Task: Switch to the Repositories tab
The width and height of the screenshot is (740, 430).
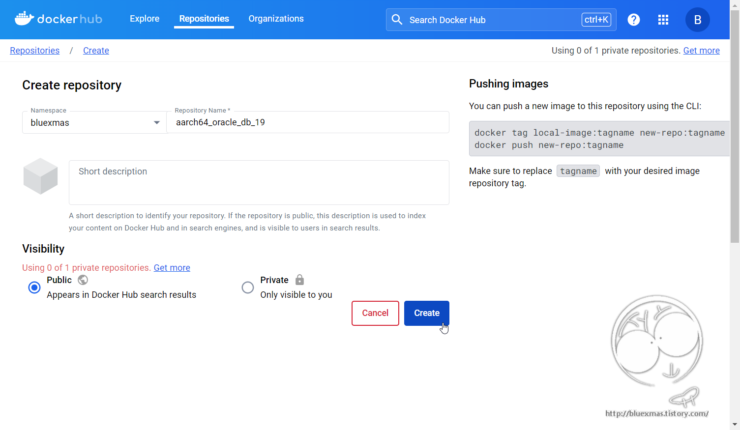Action: 204,19
